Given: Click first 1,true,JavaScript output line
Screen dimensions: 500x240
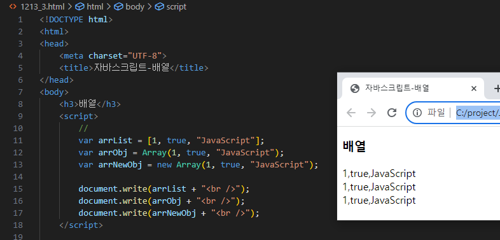Looking at the screenshot, I should click(379, 174).
